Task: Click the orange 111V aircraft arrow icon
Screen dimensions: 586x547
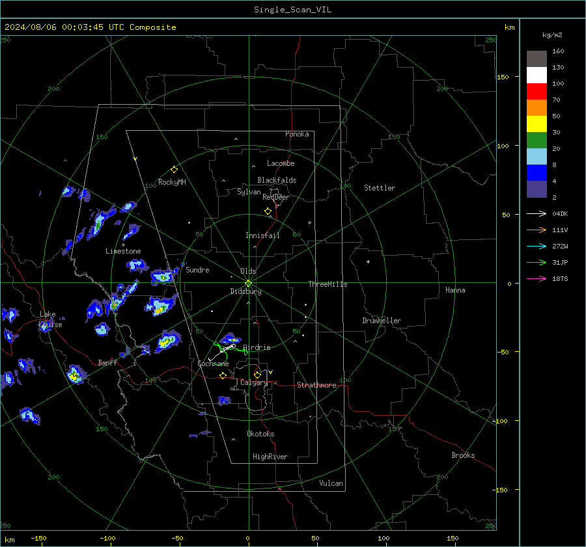Action: [537, 230]
